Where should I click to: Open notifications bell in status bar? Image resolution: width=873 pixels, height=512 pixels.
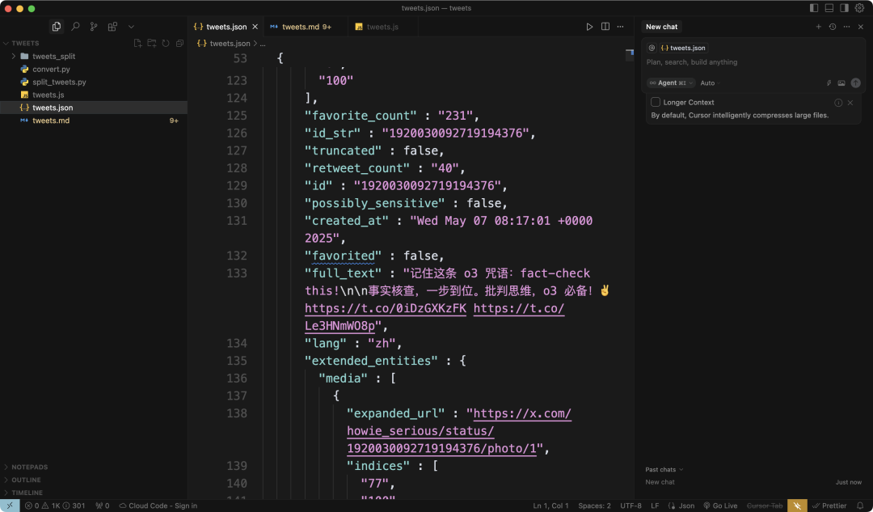coord(860,506)
